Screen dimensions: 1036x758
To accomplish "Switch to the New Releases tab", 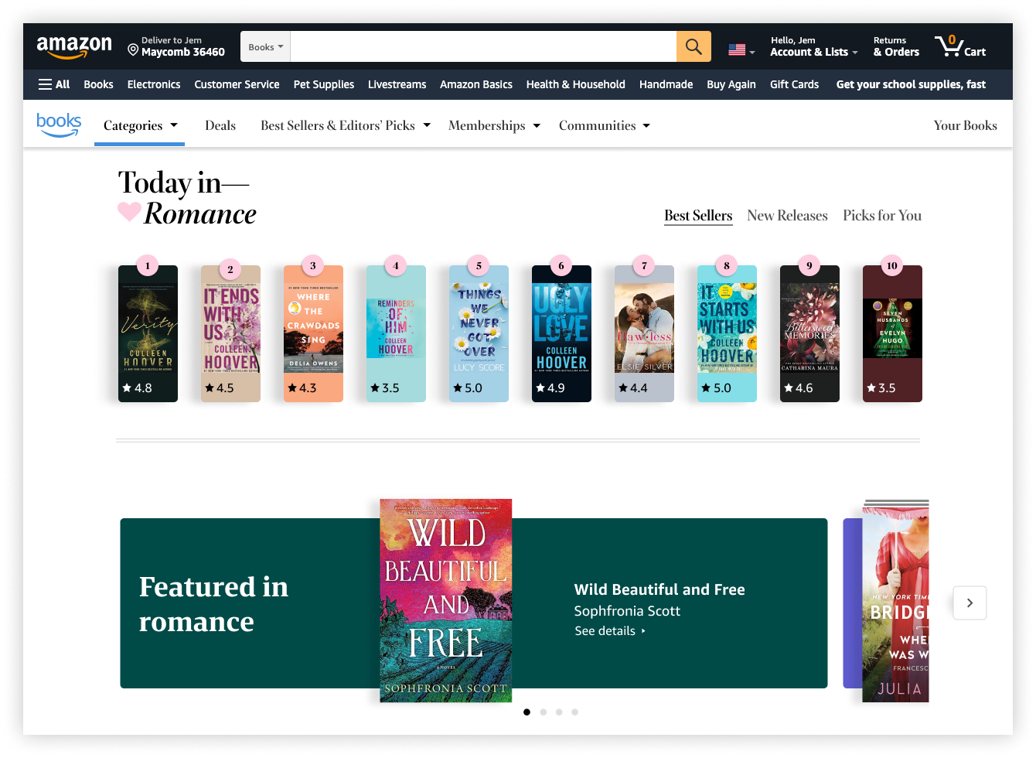I will [x=787, y=216].
